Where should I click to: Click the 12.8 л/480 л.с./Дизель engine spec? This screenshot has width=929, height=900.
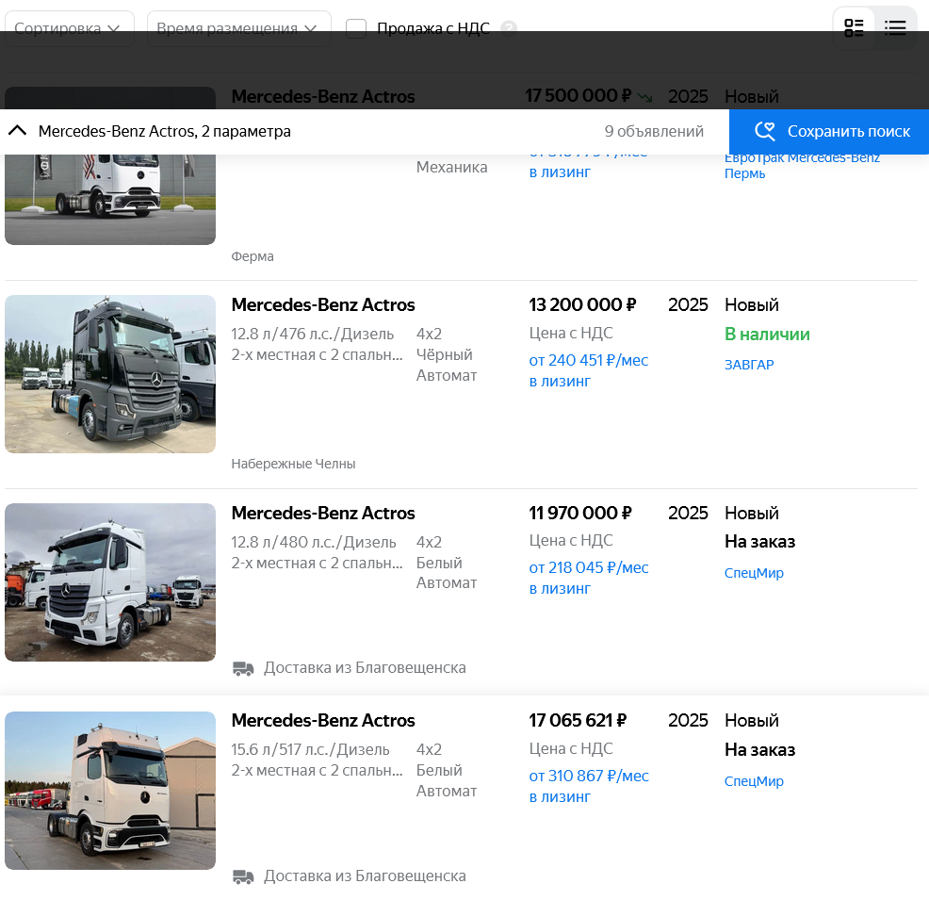coord(314,542)
